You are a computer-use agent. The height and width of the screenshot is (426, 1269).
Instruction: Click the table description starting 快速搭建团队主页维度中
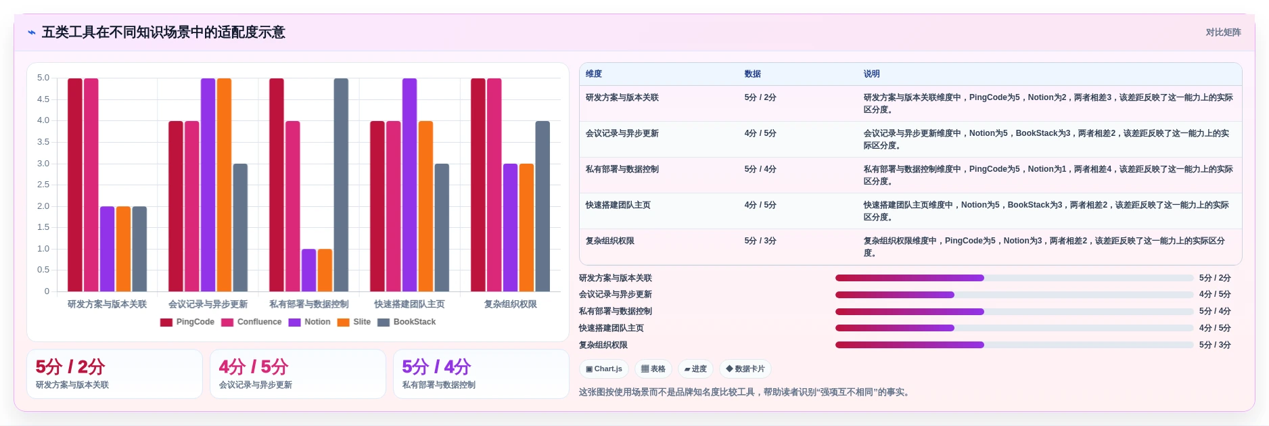1046,211
